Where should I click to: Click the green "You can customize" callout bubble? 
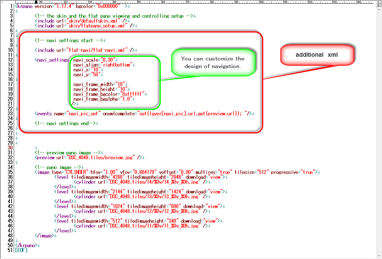click(x=212, y=62)
